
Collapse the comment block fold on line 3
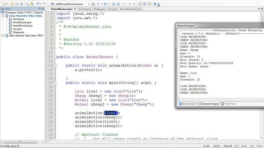coord(55,22)
